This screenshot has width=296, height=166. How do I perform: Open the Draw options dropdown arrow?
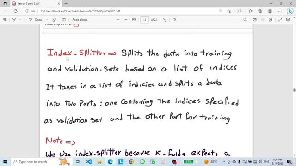47,20
